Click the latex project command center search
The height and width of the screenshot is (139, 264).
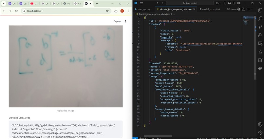pyautogui.click(x=190, y=3)
